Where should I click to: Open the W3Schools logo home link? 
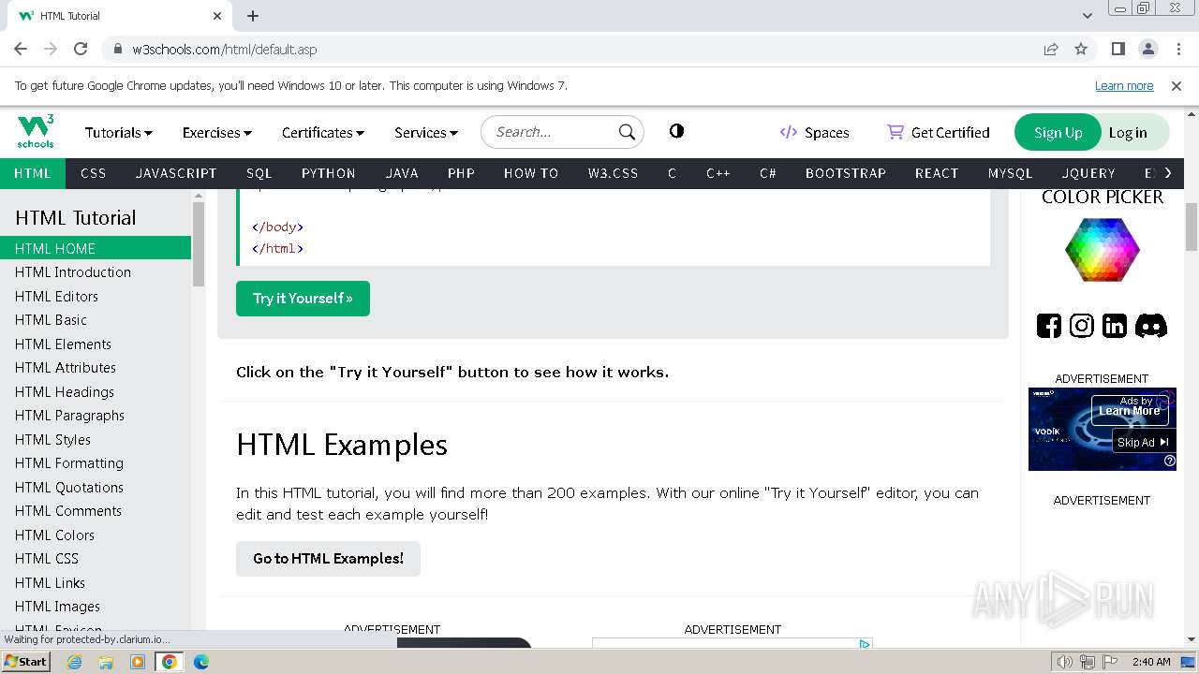coord(36,132)
